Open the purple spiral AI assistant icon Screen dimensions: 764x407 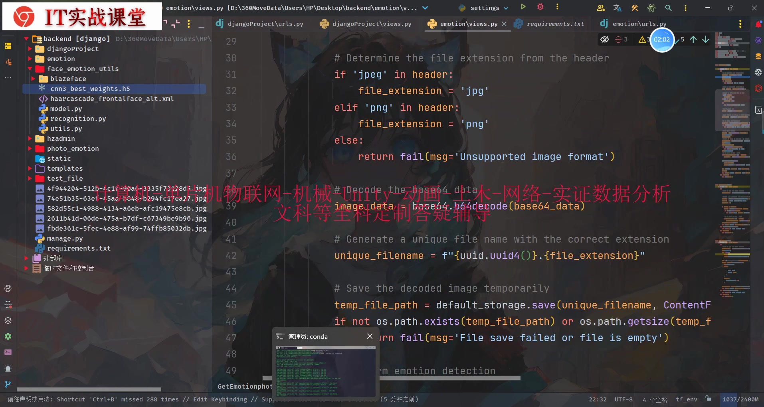tap(758, 40)
